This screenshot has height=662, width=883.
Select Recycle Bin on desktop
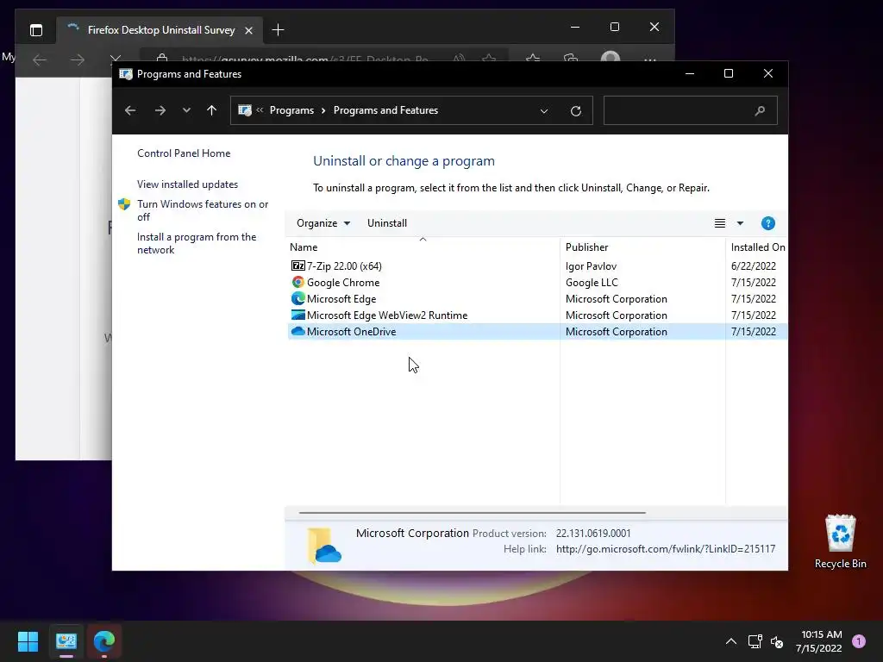[x=840, y=541]
